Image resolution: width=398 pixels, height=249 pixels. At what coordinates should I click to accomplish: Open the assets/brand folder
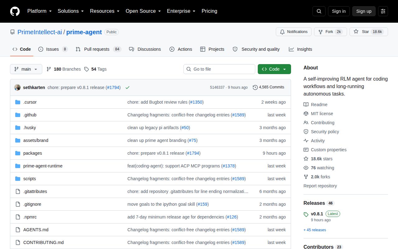(x=36, y=140)
